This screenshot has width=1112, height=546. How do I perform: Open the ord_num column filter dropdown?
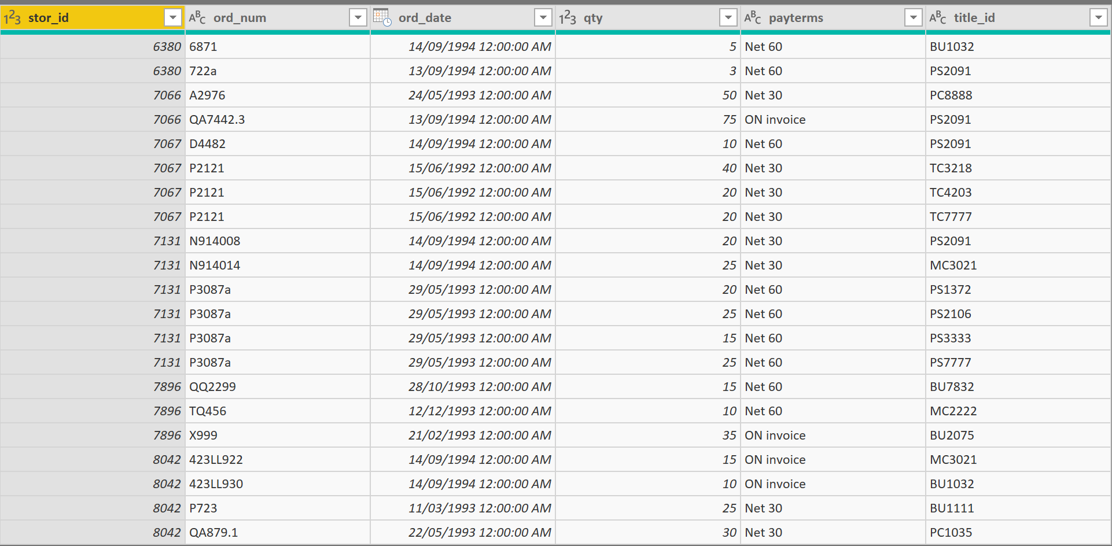click(x=358, y=18)
